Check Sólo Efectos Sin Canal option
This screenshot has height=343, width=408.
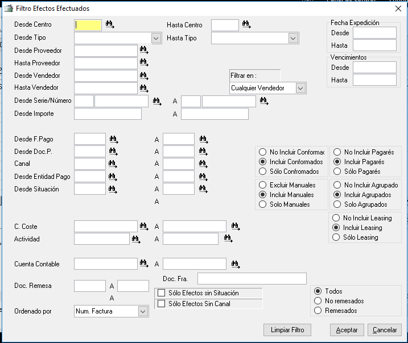tap(162, 304)
